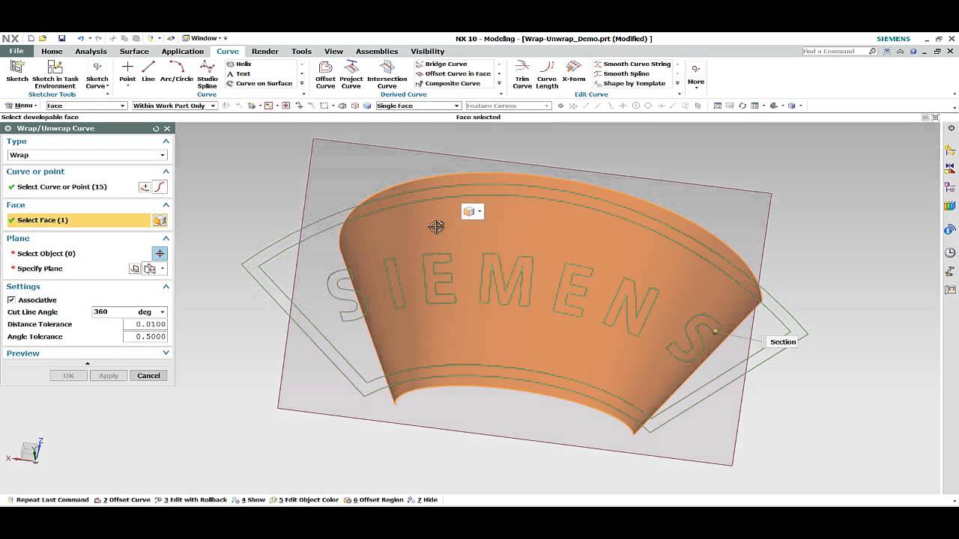Click Edit Object Color shortcut
The width and height of the screenshot is (959, 539).
(x=304, y=500)
